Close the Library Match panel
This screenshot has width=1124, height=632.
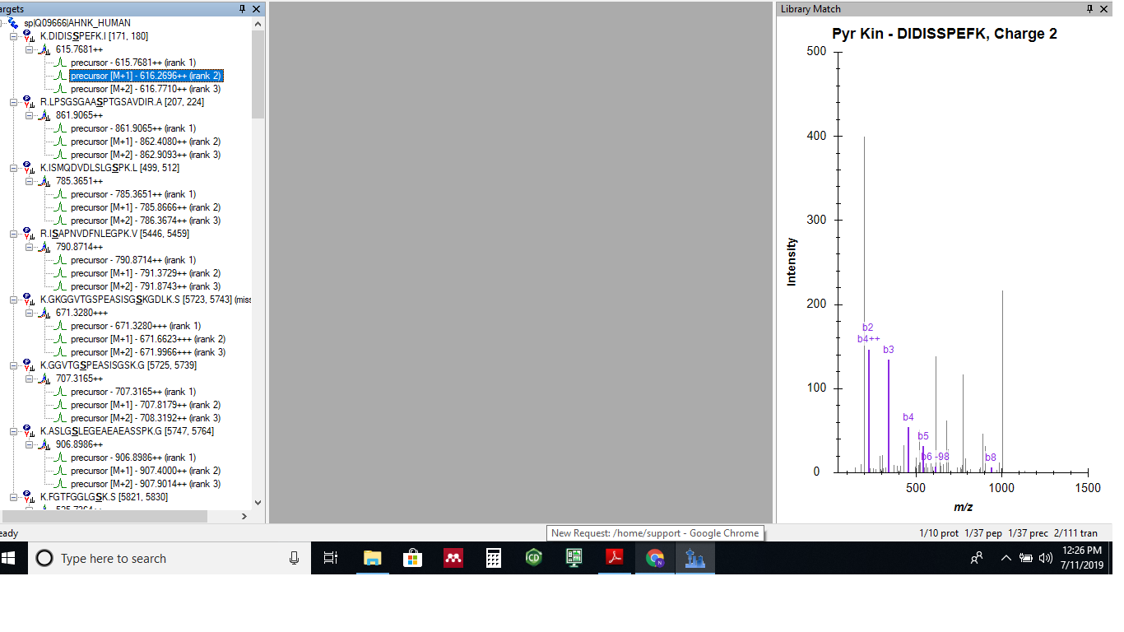click(x=1104, y=9)
